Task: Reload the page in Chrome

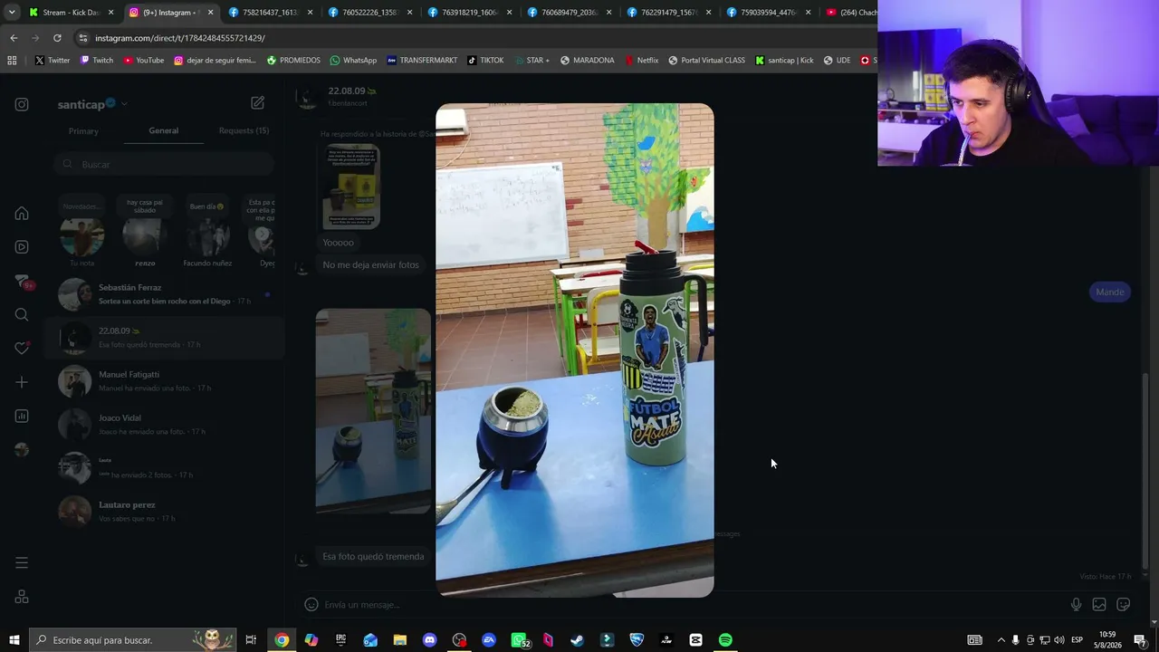Action: point(57,38)
